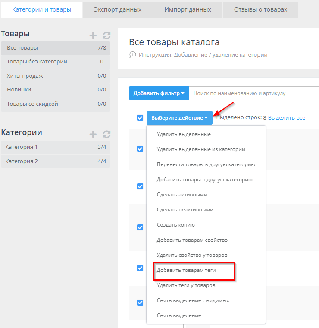Uncheck the second product row checkbox
This screenshot has width=319, height=328.
point(140,186)
